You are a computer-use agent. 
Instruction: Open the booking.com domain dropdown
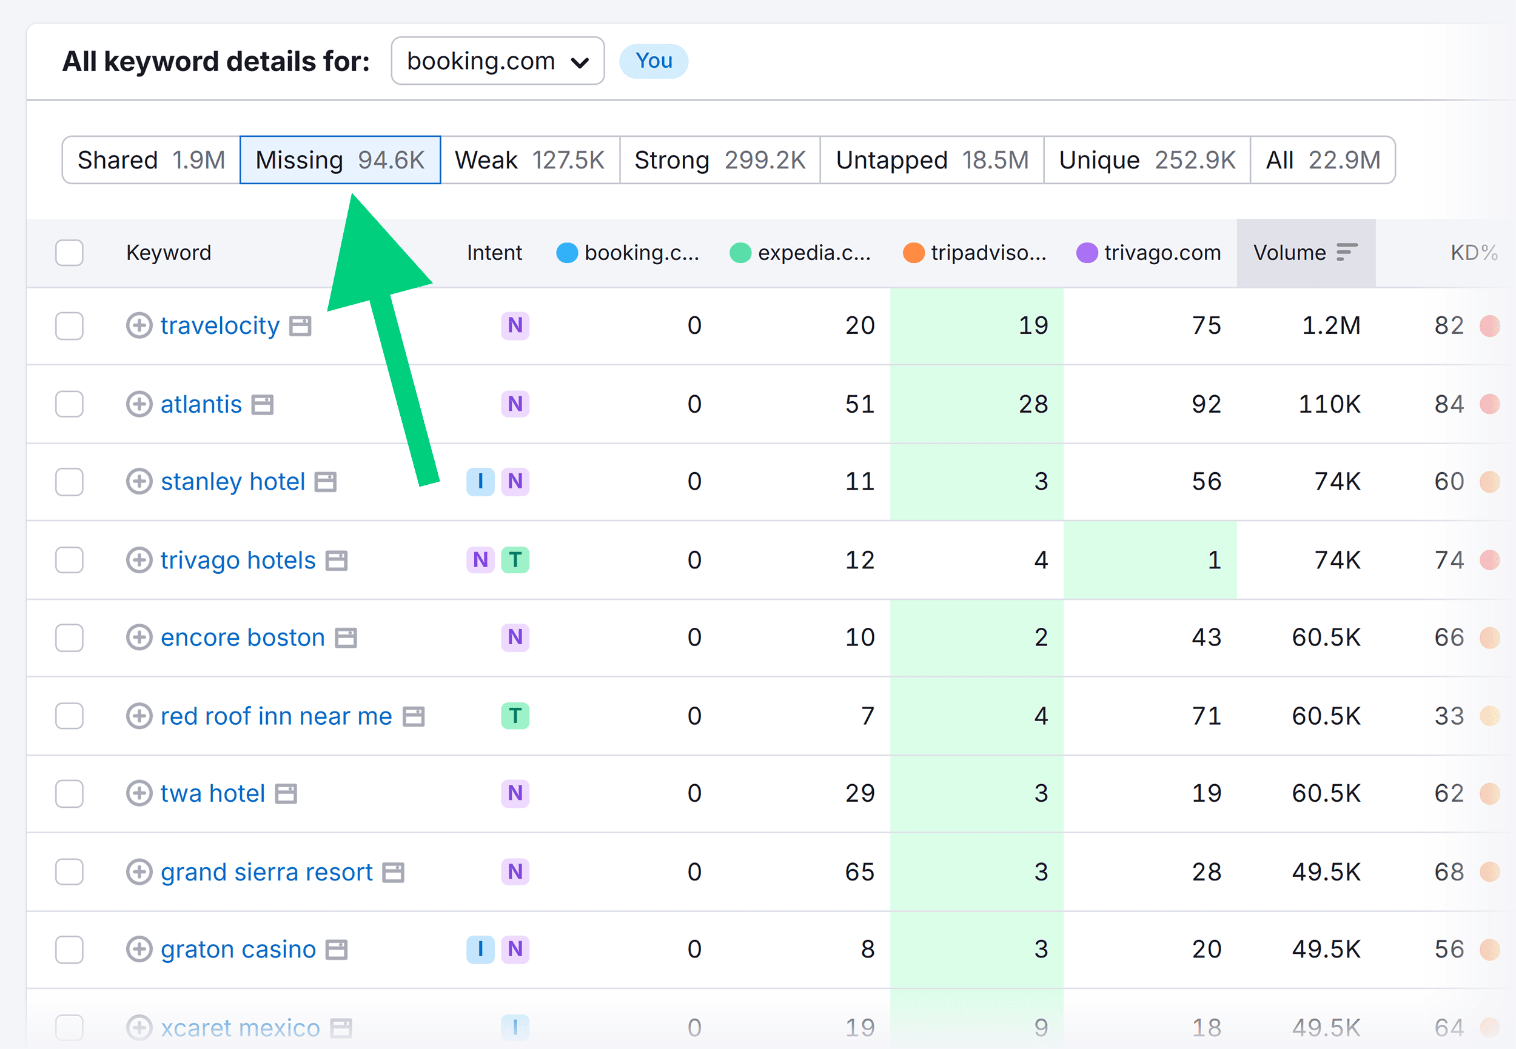coord(497,61)
